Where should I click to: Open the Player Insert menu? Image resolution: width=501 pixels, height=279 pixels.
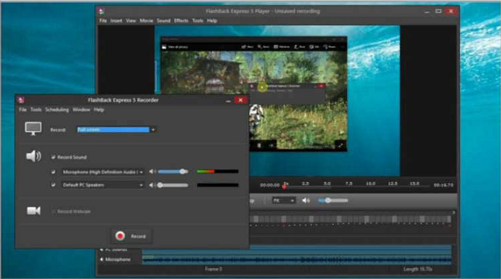tap(116, 21)
